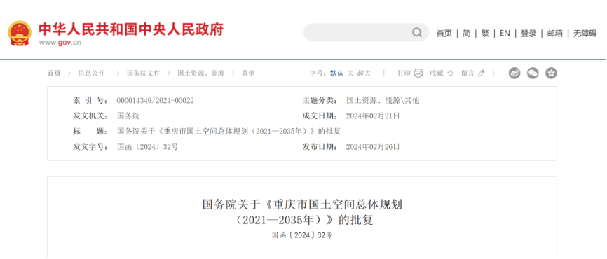Viewport: 607px width, 259px height.
Task: Focus the site search input field
Action: pos(366,32)
